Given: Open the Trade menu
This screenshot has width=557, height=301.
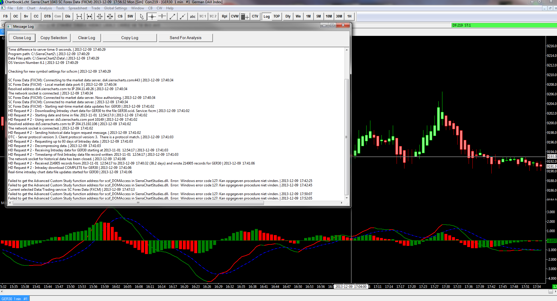Looking at the screenshot, I should click(x=96, y=8).
